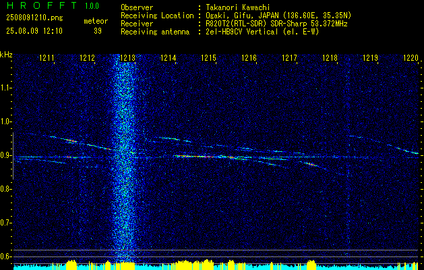Click frequency axis value 1.1
The height and width of the screenshot is (270, 424).
click(5, 88)
